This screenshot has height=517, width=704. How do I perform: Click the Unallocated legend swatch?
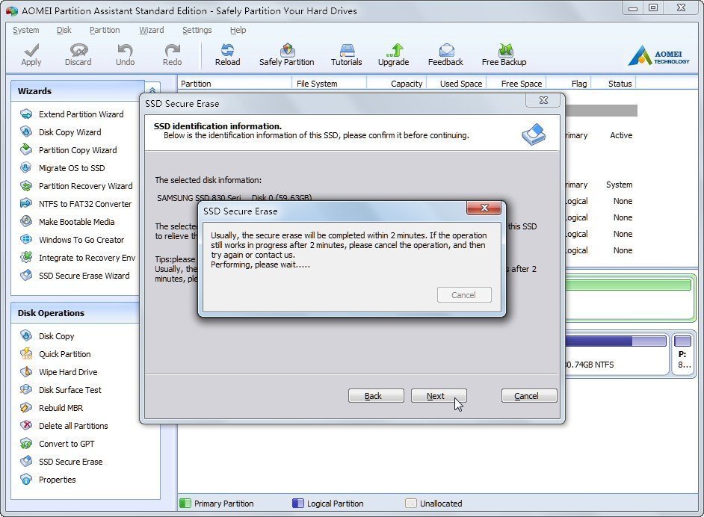pos(411,503)
